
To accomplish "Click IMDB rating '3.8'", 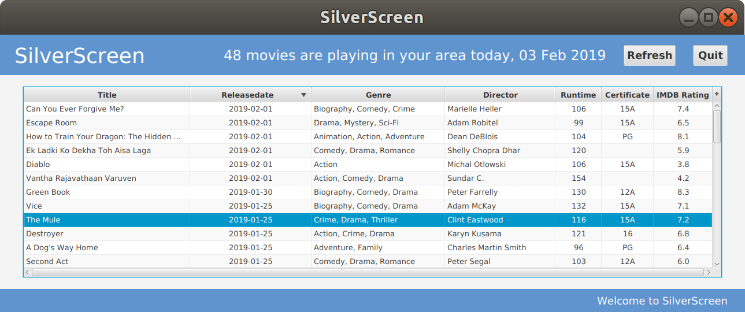I will click(x=683, y=164).
